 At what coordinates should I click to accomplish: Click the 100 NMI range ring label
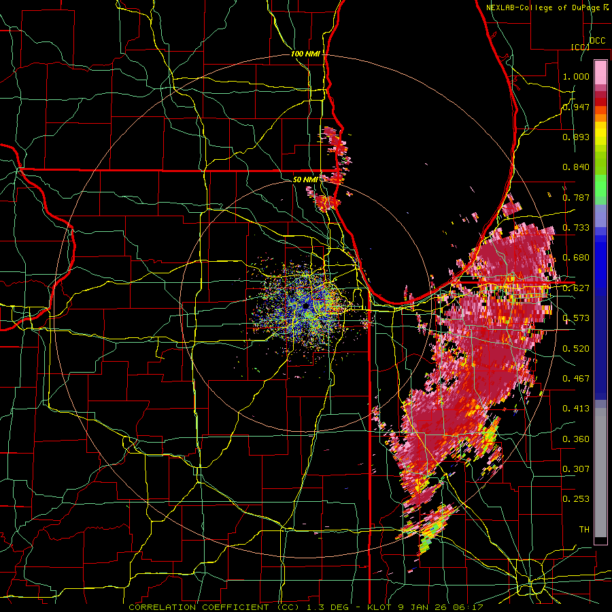pyautogui.click(x=305, y=54)
